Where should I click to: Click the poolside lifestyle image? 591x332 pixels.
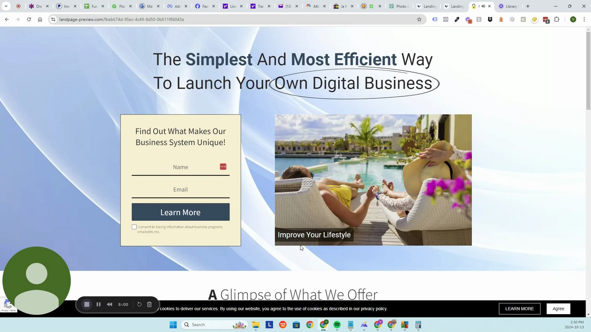(x=373, y=180)
